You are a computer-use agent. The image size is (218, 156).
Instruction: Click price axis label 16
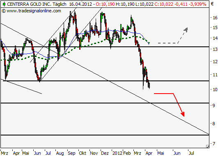click(215, 18)
